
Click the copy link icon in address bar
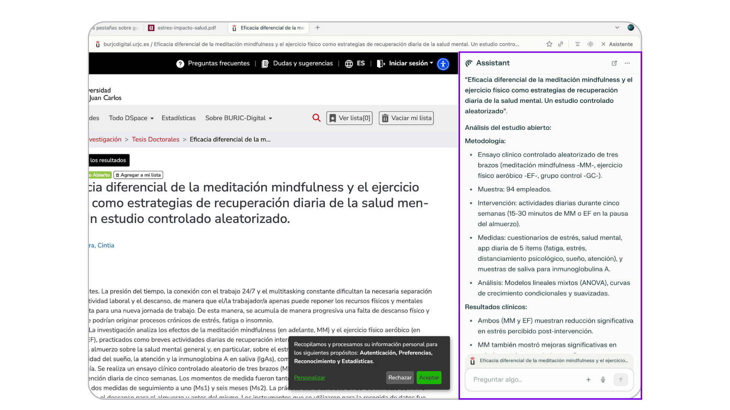[560, 44]
